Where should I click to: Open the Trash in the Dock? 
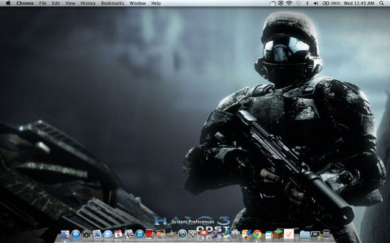point(326,234)
